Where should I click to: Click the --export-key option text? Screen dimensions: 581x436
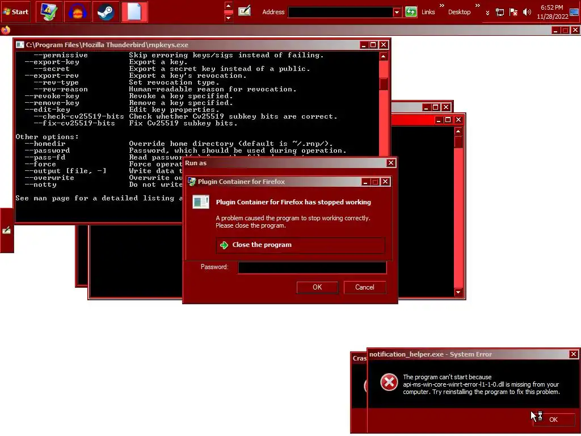click(x=52, y=62)
